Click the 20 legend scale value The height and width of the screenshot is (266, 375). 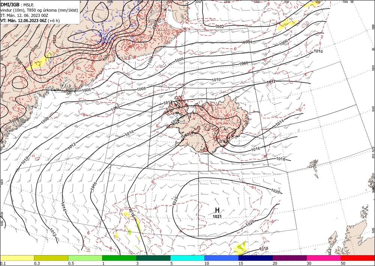click(x=275, y=263)
